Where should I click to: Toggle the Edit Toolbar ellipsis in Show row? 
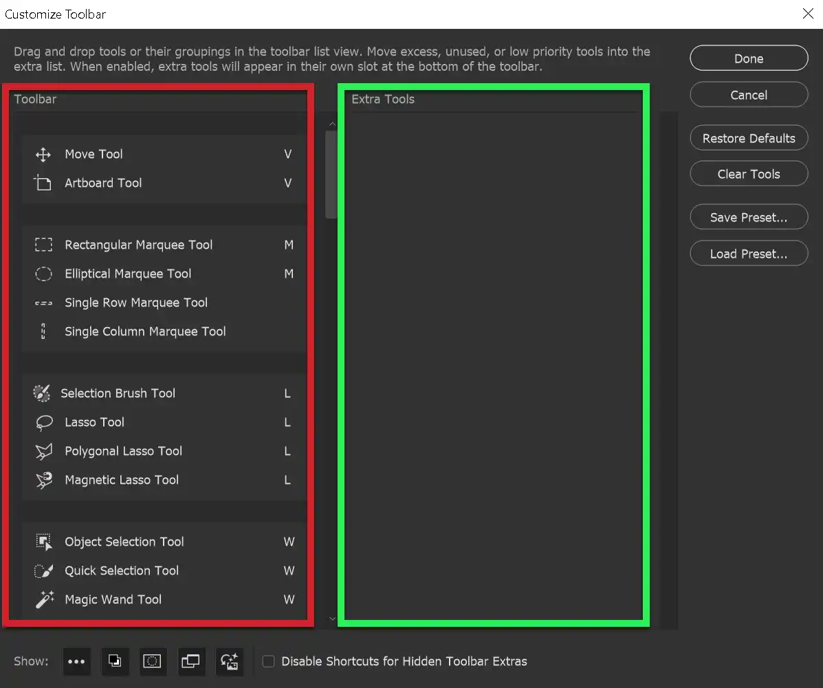coord(76,661)
